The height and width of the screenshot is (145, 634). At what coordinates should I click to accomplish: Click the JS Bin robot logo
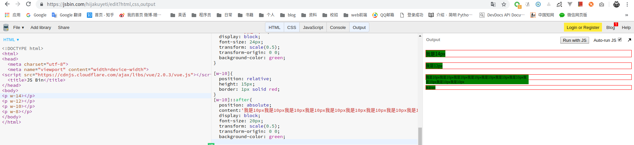point(6,27)
